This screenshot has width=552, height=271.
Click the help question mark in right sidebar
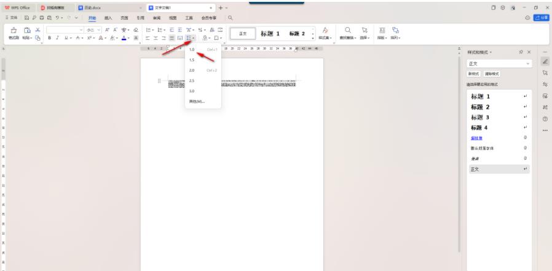(545, 119)
